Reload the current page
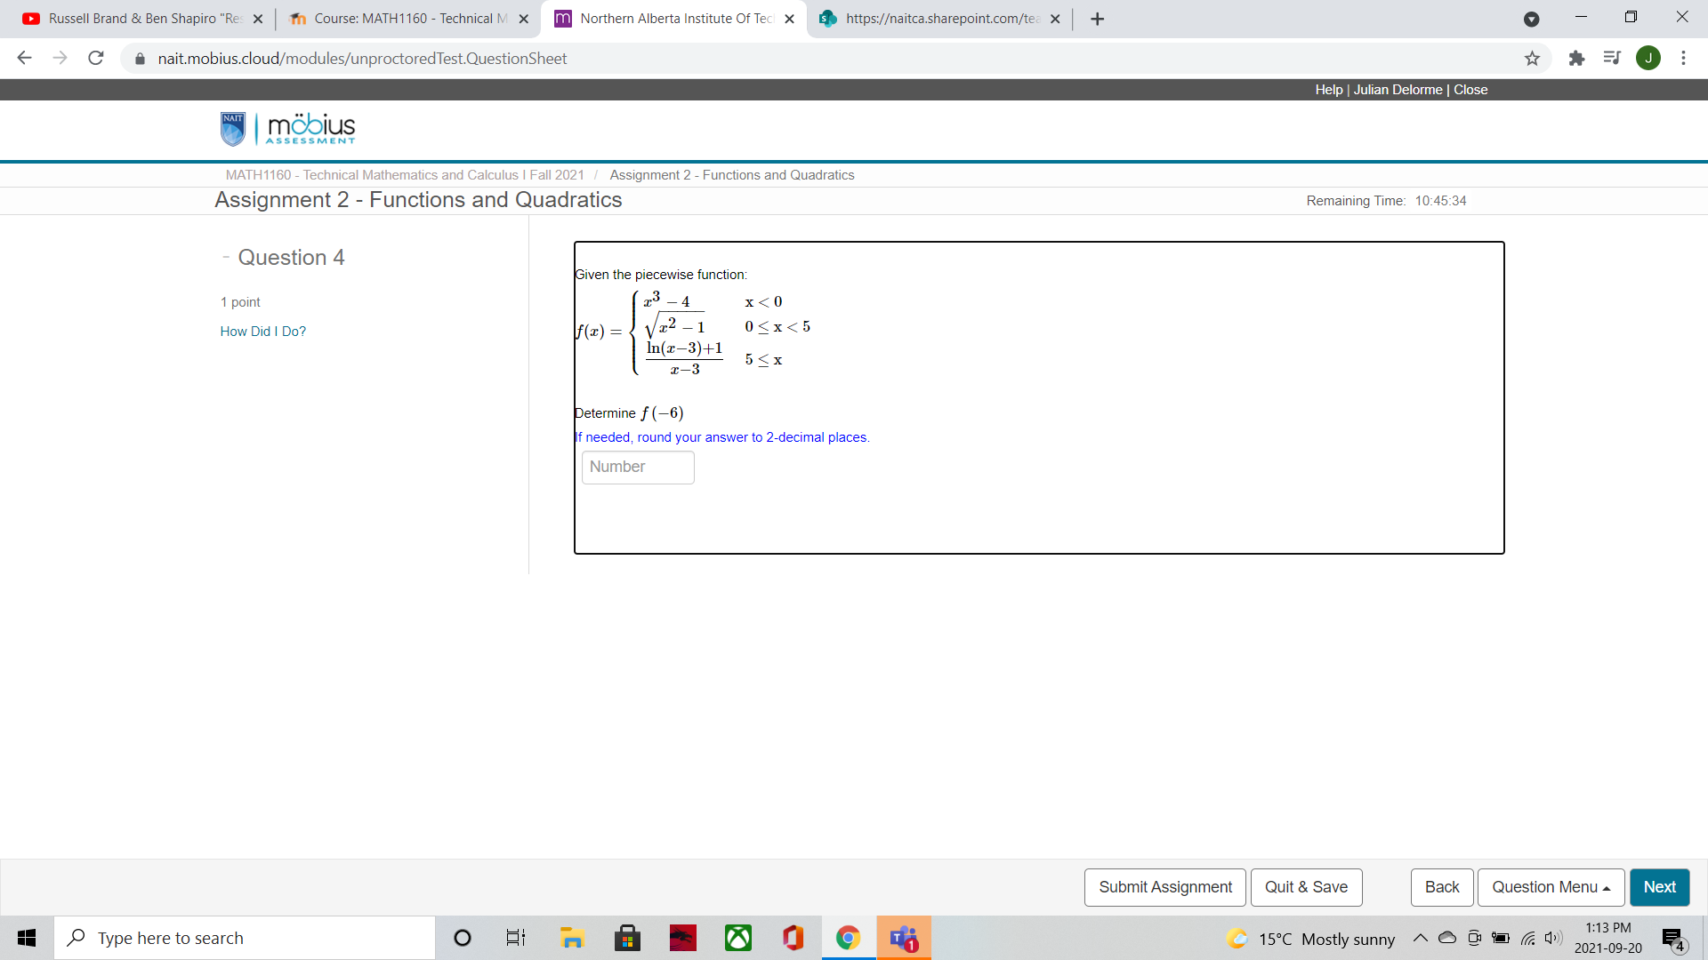The width and height of the screenshot is (1708, 960). coord(96,59)
